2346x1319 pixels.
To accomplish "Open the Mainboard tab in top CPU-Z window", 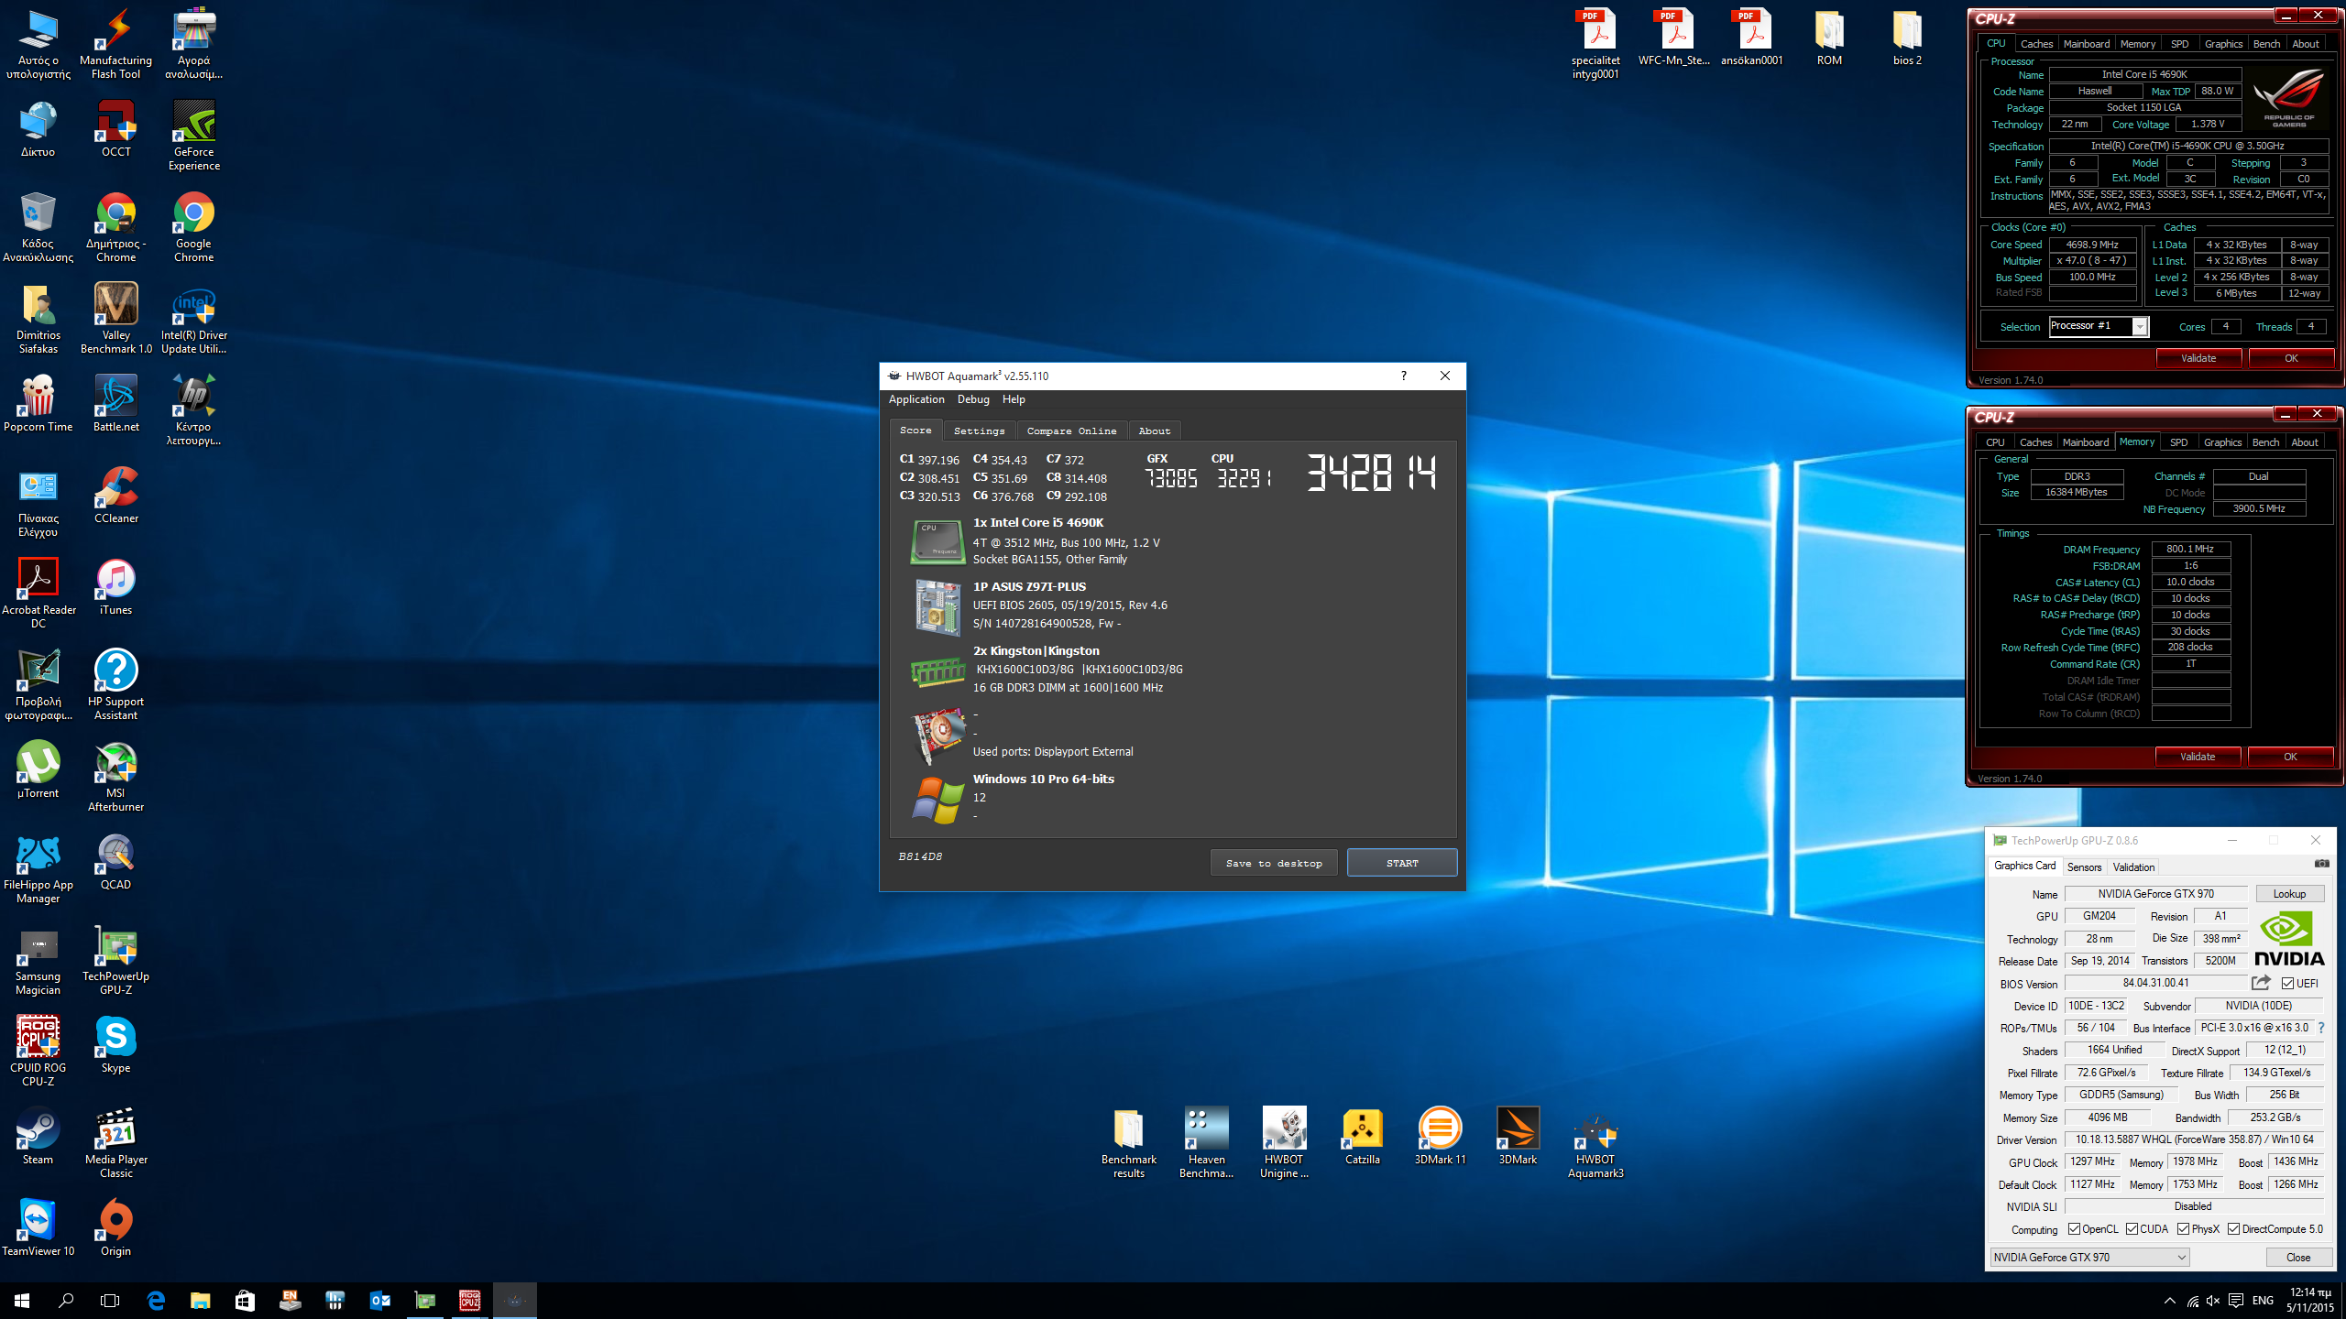I will click(2087, 44).
